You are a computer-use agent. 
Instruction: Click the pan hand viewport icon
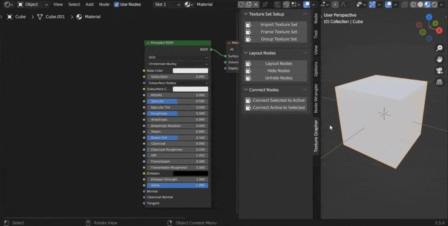tap(439, 59)
